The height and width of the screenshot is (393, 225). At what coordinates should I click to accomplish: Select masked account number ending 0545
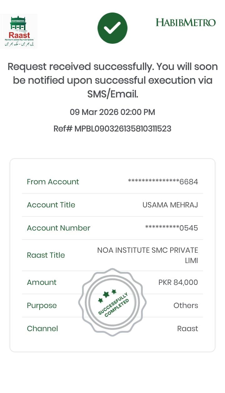172,228
